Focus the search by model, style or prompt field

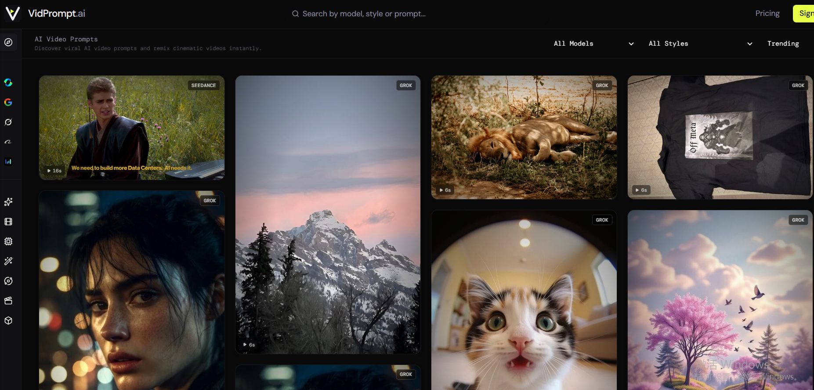click(359, 14)
